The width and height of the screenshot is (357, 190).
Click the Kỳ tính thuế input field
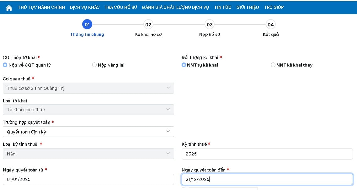(x=267, y=154)
